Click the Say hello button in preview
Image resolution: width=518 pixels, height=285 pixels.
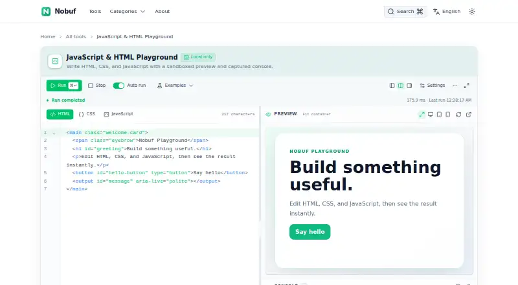tap(310, 232)
